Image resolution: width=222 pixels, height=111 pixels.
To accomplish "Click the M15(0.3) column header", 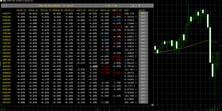I will pos(46,10).
